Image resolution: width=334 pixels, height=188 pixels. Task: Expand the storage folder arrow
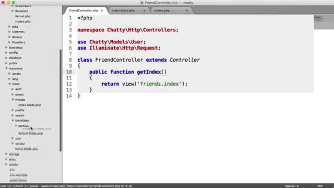tap(6, 154)
